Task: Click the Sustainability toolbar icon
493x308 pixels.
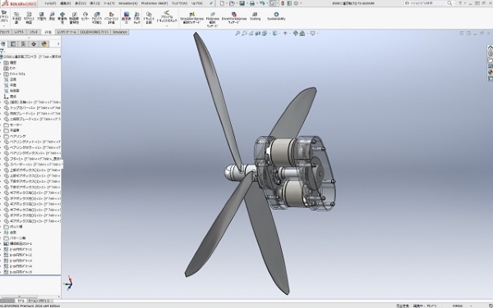Action: point(276,16)
